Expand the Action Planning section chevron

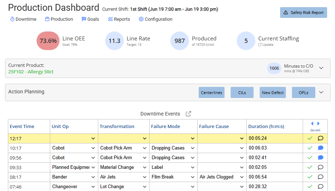coord(321,92)
